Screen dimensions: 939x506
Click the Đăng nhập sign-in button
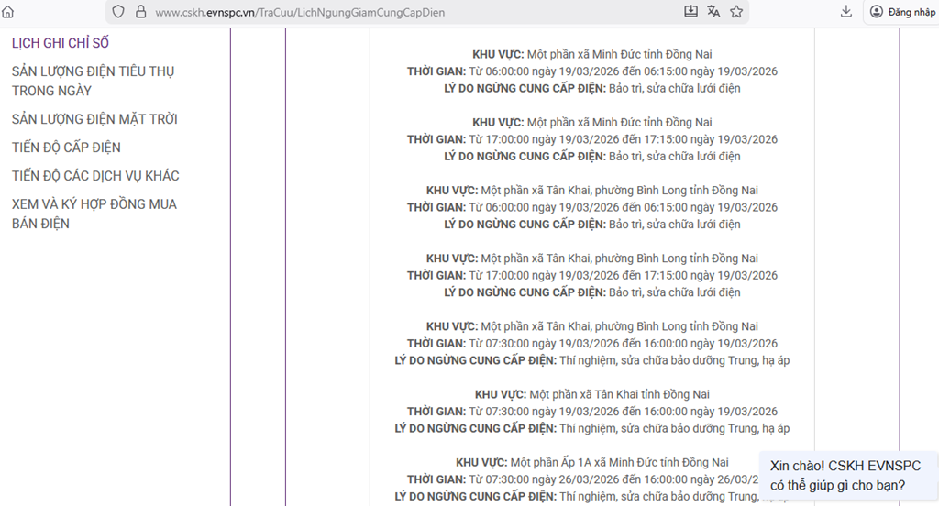pos(902,12)
